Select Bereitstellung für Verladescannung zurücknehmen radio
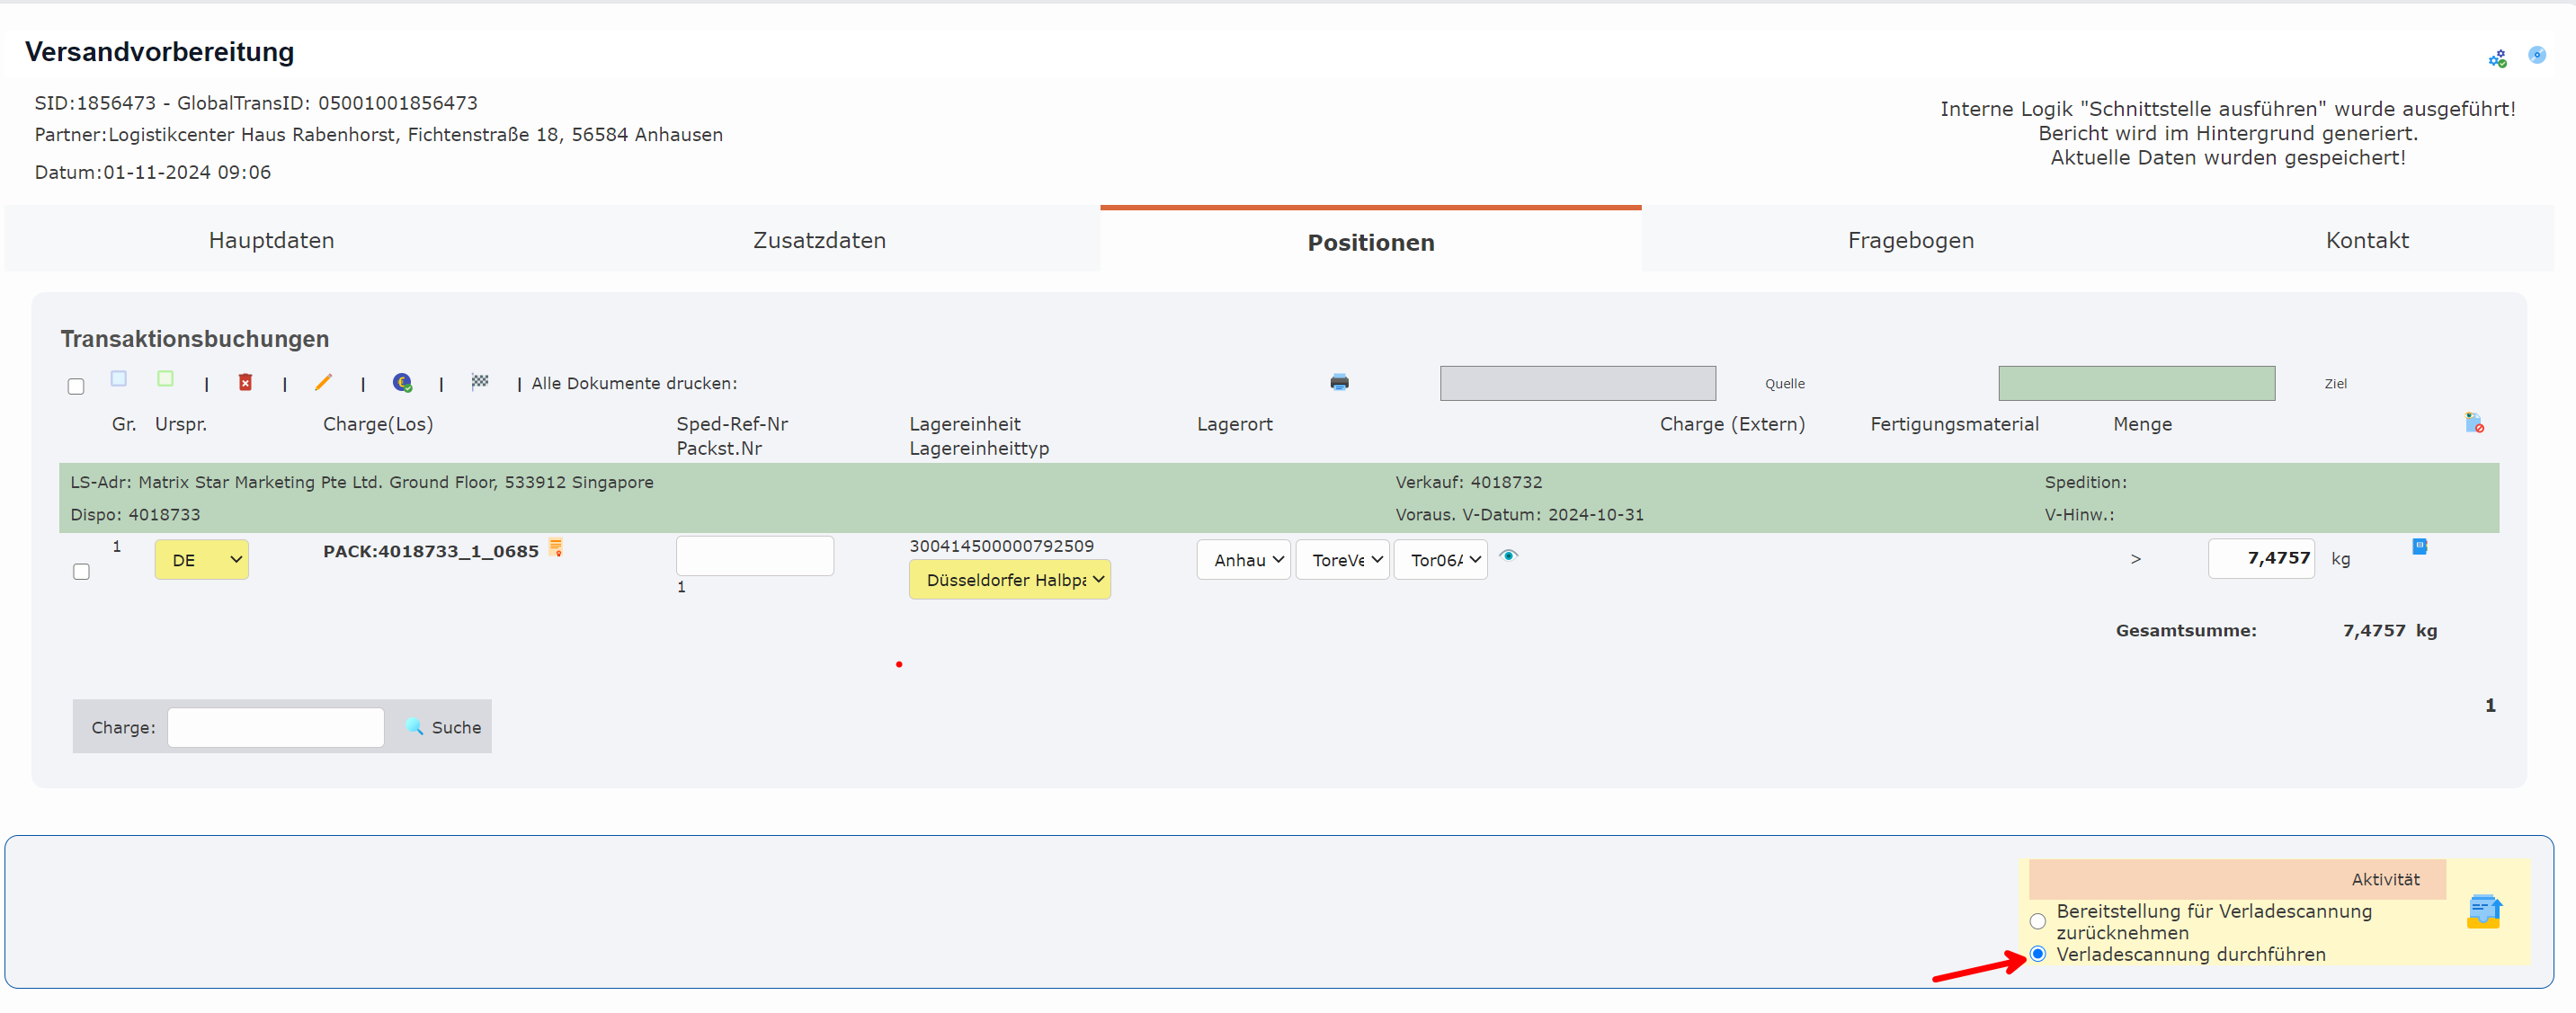The height and width of the screenshot is (1013, 2576). pos(2037,921)
